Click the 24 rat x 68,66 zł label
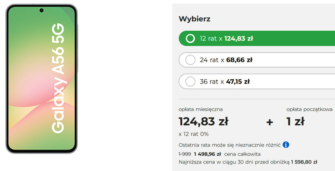Screen dimensions: 335x171 (x=226, y=60)
